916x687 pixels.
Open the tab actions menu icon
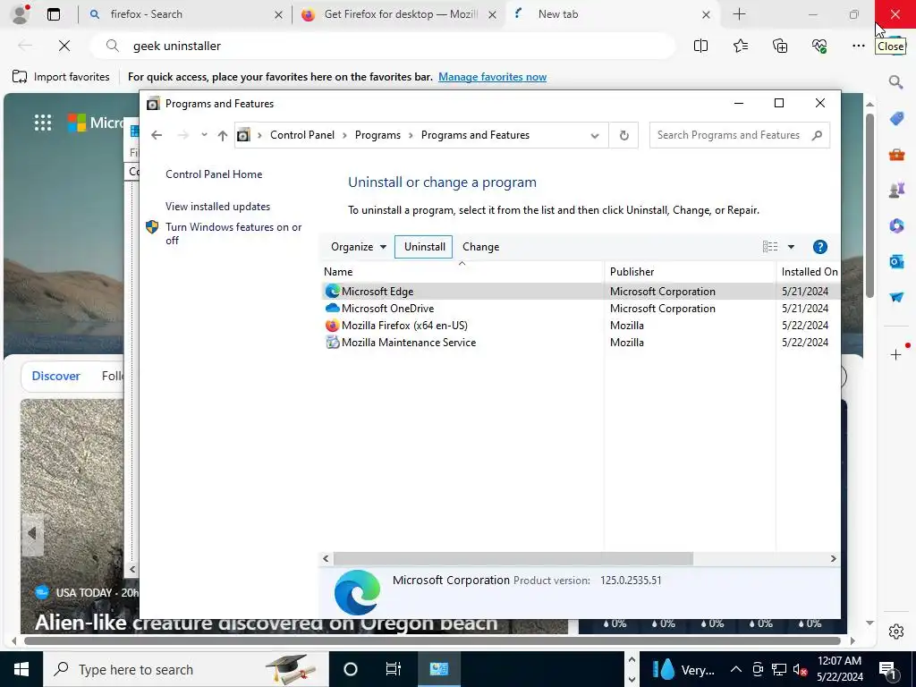(53, 14)
